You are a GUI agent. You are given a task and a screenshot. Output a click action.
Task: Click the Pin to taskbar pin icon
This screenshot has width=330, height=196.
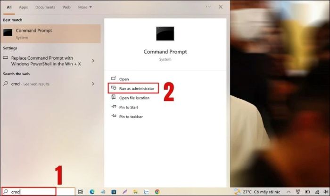coord(114,116)
